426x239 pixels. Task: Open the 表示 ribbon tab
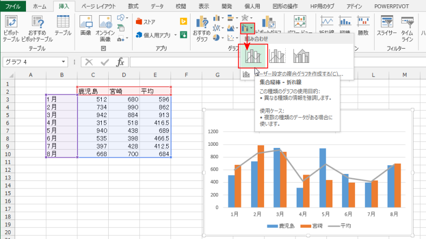coord(204,6)
